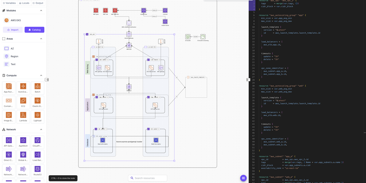Screen dimensions: 366x183
Task: Select the cname record node
Action: 165,22
